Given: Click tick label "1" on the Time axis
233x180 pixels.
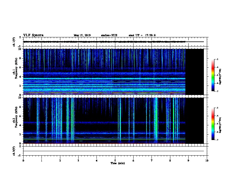Looking at the screenshot, I should [x=41, y=161].
